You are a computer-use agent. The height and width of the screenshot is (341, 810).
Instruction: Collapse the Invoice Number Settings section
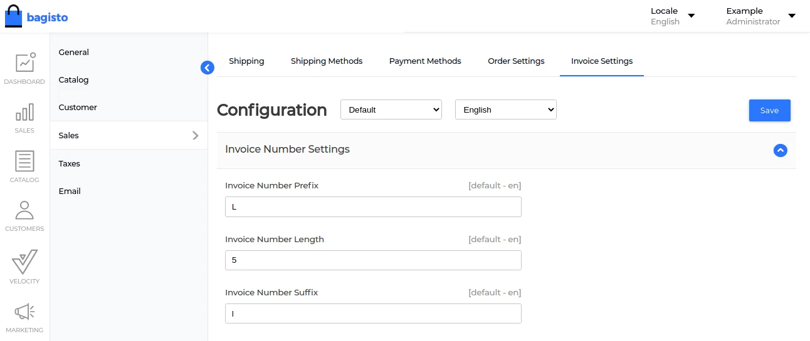(780, 150)
